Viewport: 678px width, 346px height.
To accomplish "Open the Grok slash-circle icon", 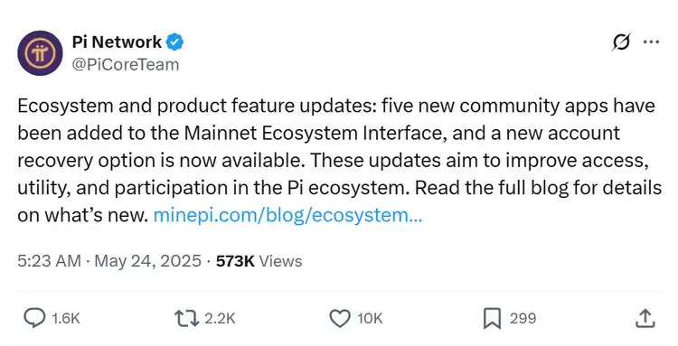I will pyautogui.click(x=621, y=42).
